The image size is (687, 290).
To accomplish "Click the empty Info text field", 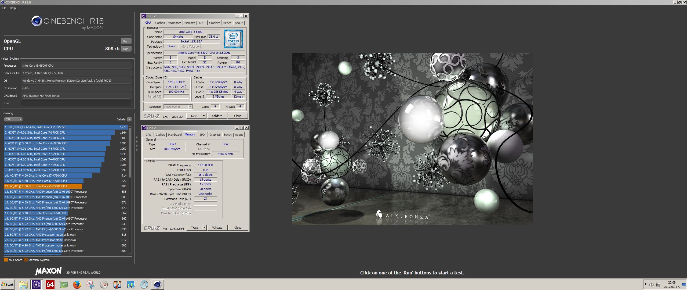I will click(x=76, y=103).
